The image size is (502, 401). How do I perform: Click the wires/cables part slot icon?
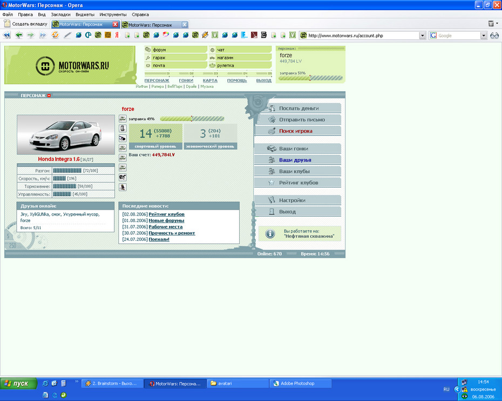coord(123,177)
